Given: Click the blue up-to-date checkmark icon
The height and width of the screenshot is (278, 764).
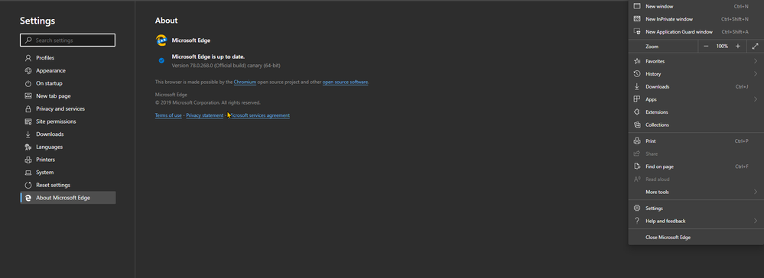Looking at the screenshot, I should [161, 61].
